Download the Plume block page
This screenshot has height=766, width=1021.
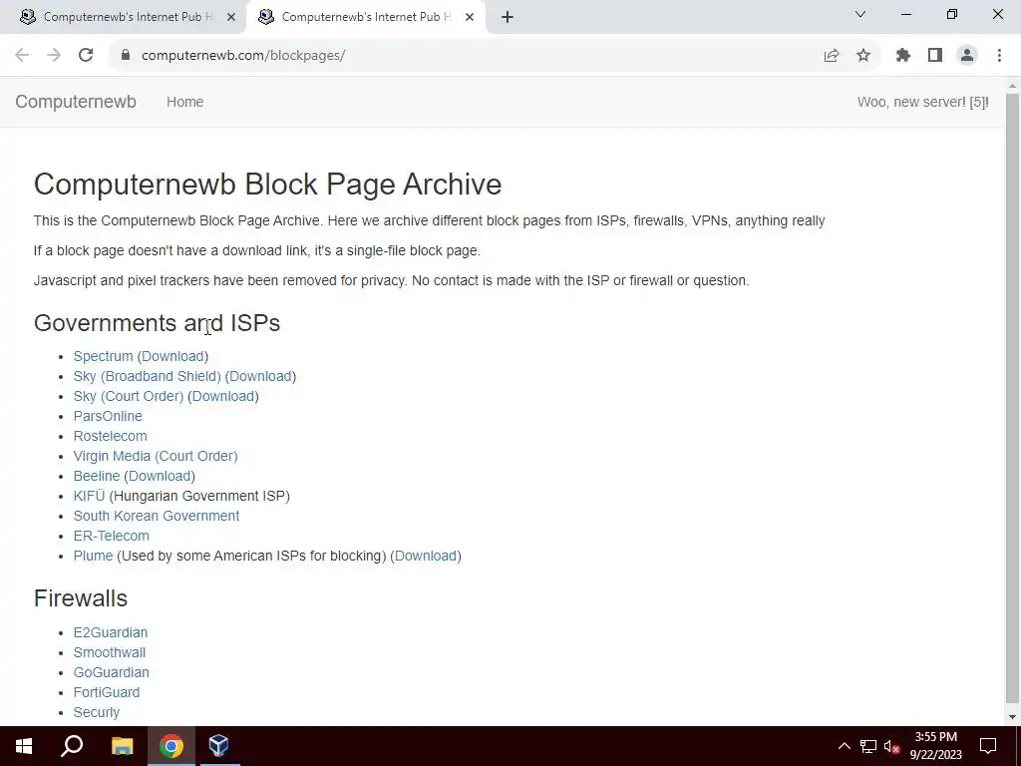click(x=426, y=556)
